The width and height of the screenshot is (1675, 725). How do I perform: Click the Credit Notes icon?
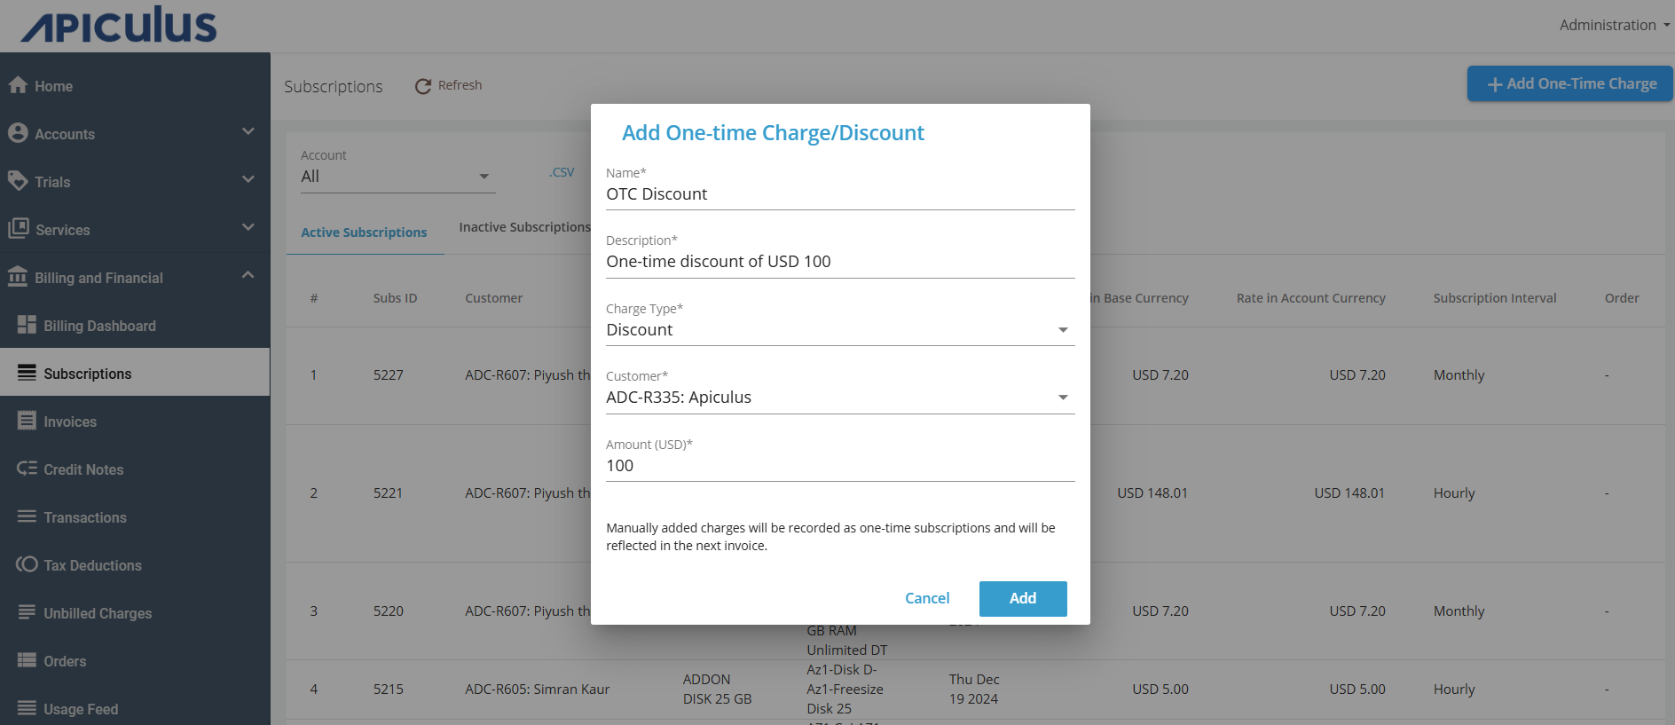27,468
